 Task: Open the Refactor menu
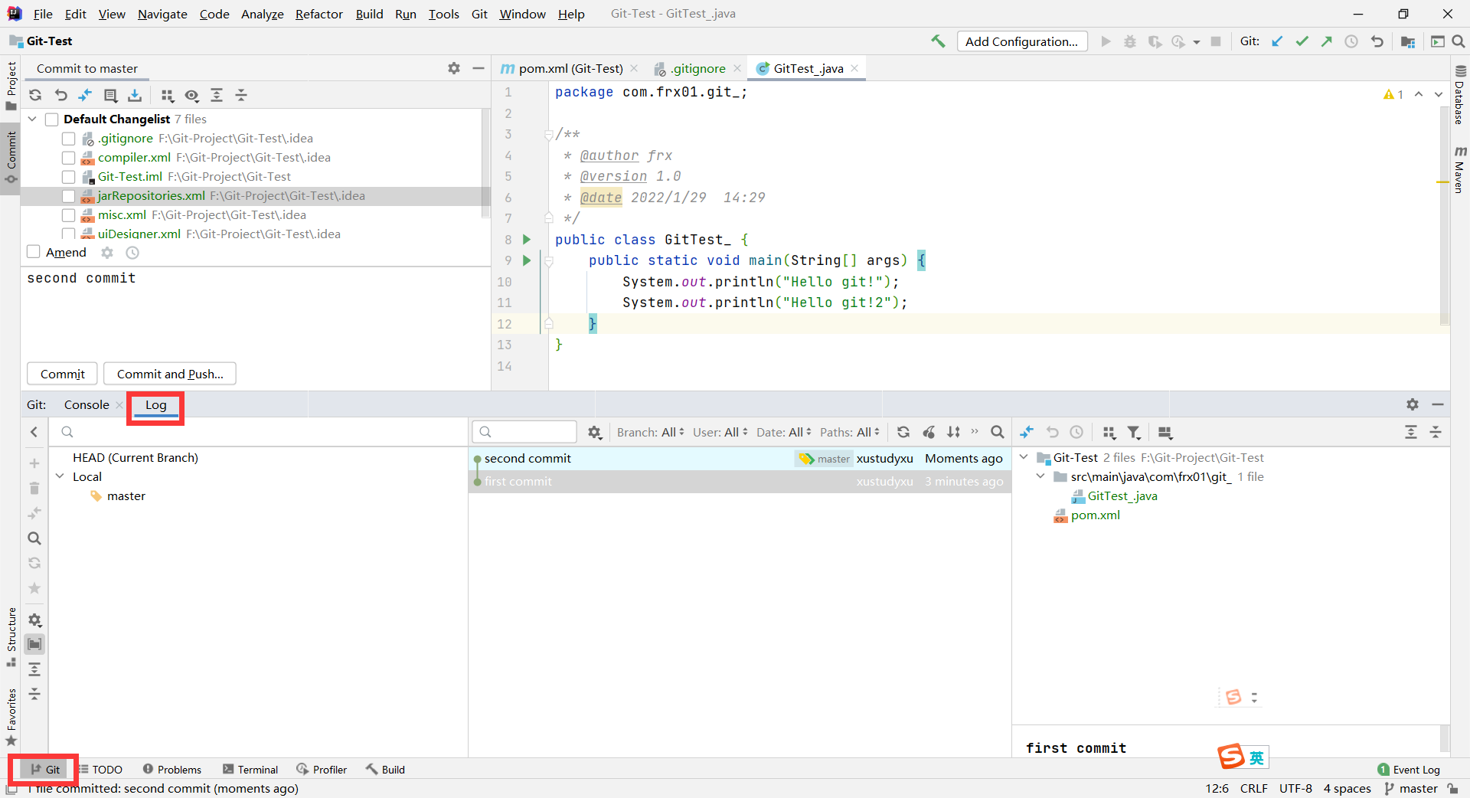click(318, 14)
